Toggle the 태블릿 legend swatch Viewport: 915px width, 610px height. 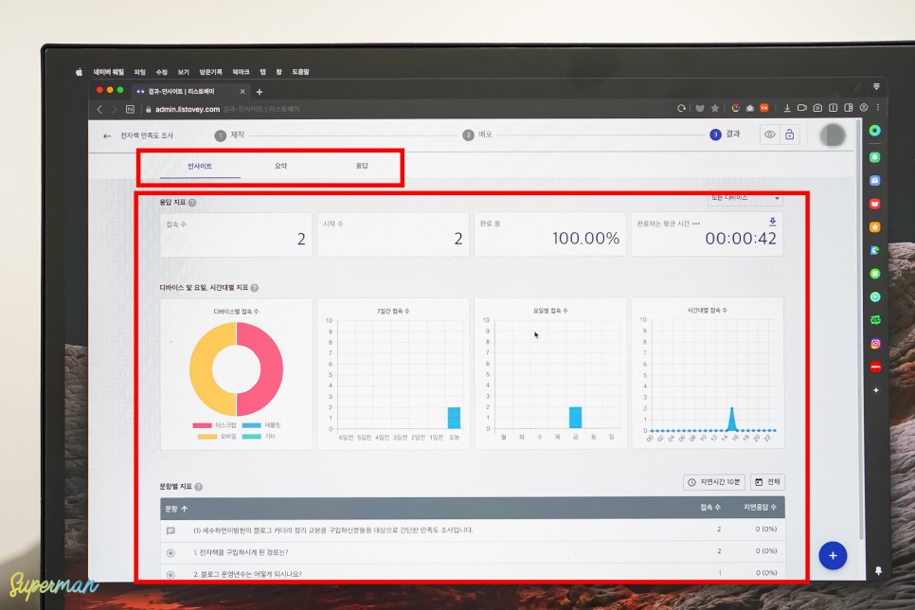252,425
